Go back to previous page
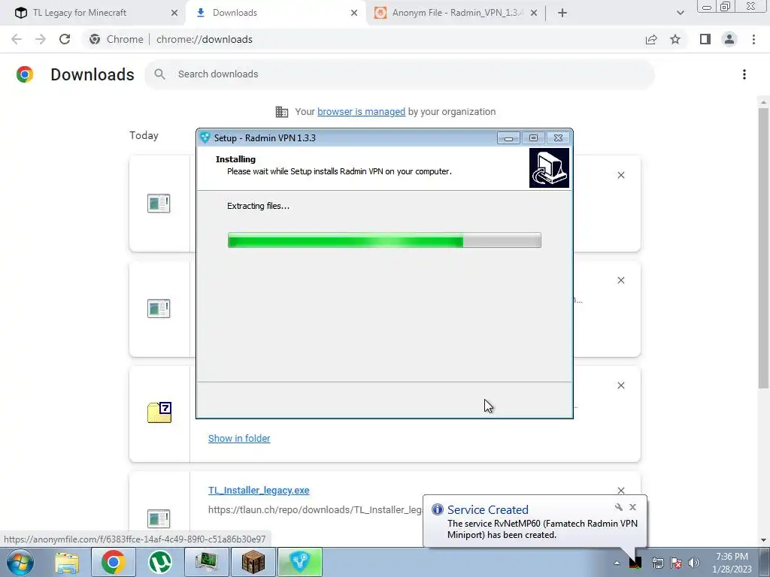 [x=17, y=39]
